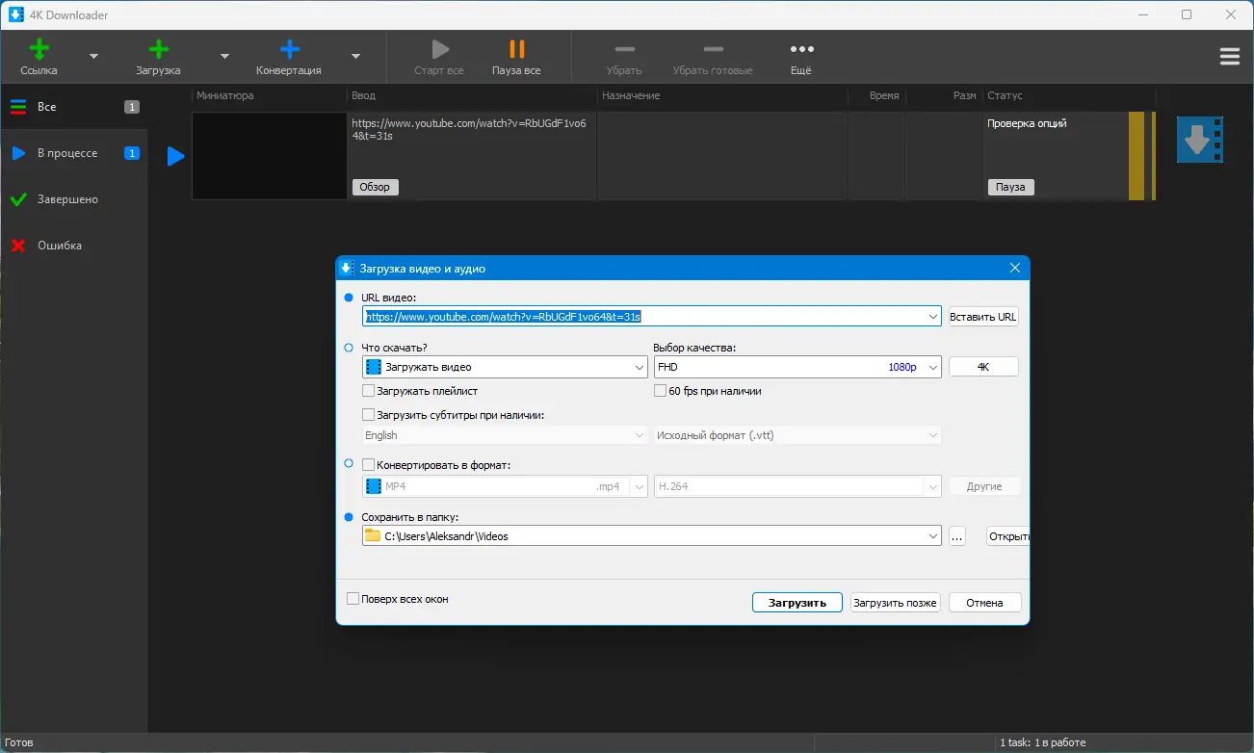Click the blue plus Конвертация icon
Image resolution: width=1254 pixels, height=753 pixels.
point(289,50)
